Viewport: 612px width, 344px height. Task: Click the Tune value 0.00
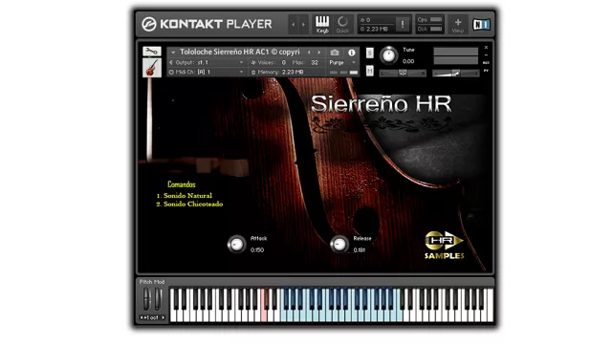point(408,61)
